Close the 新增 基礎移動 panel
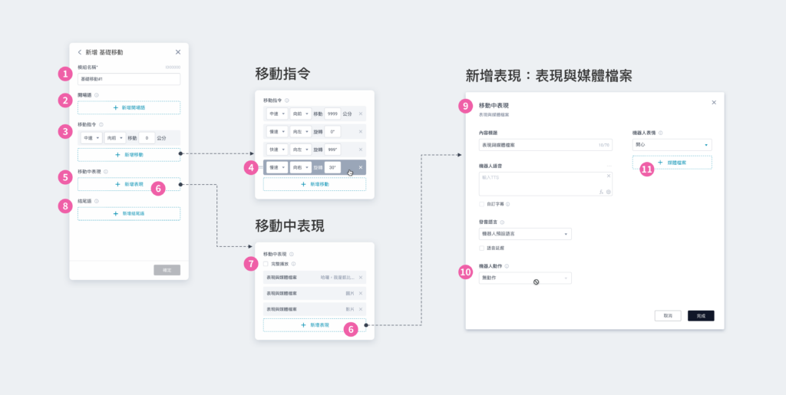Viewport: 786px width, 395px height. coord(178,52)
